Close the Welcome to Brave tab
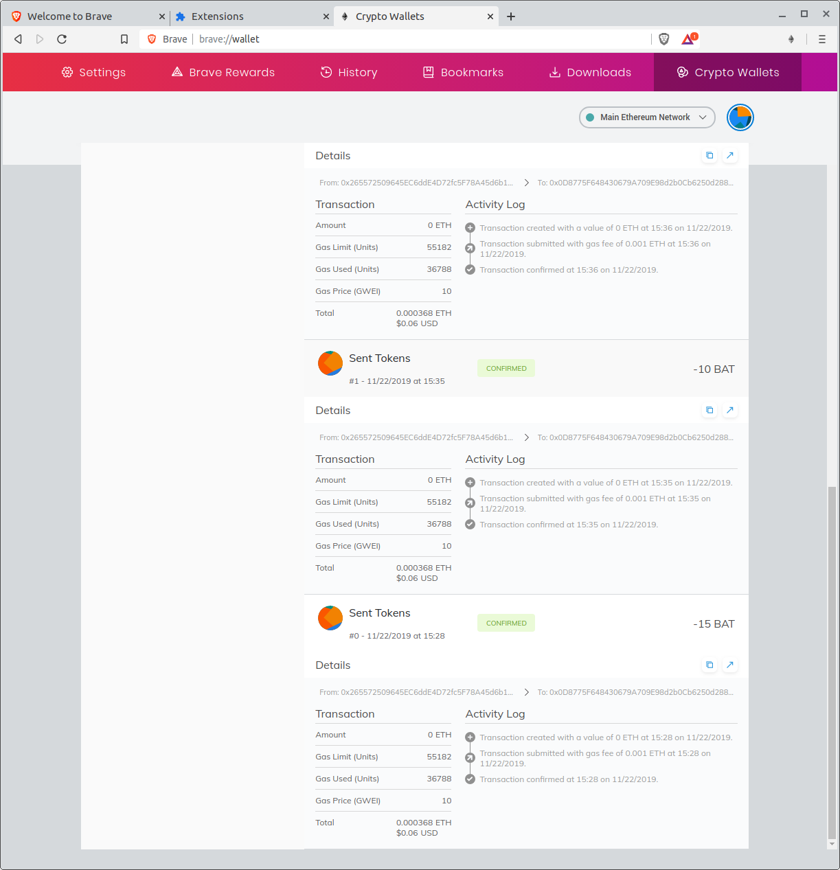Viewport: 840px width, 870px height. coord(161,16)
